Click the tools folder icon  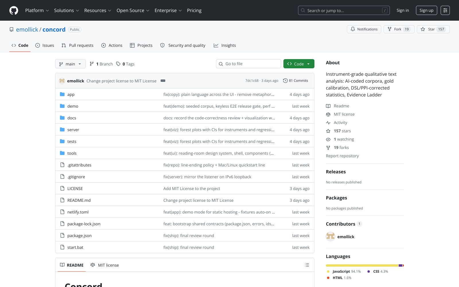point(62,153)
